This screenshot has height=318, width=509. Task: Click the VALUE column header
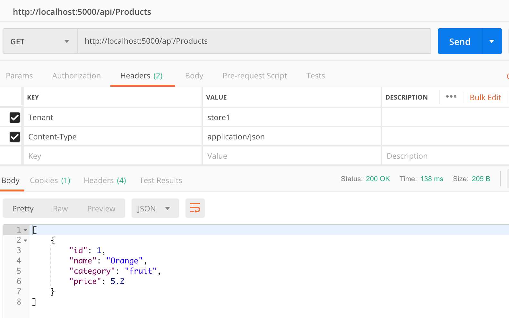click(216, 97)
